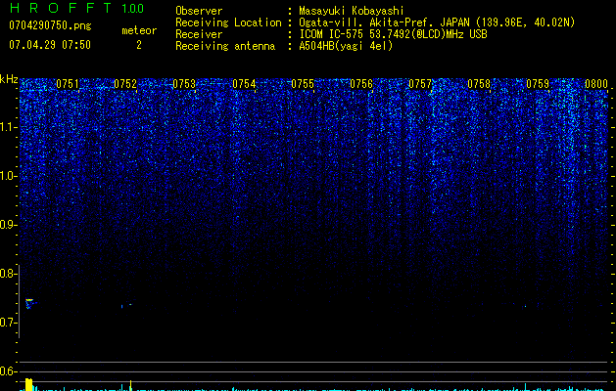Click the 0756 time marker
Screen dimensions: 616x391
point(361,84)
